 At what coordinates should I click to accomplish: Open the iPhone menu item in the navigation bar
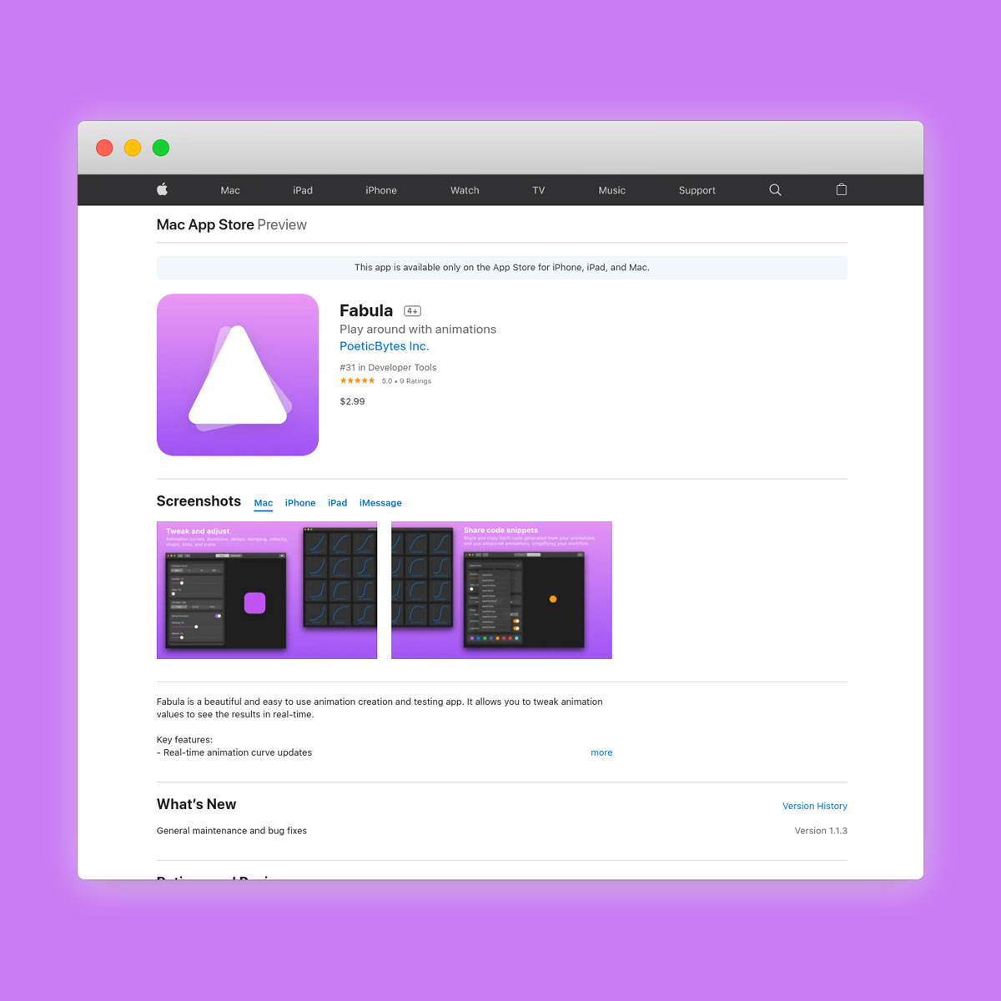coord(381,190)
